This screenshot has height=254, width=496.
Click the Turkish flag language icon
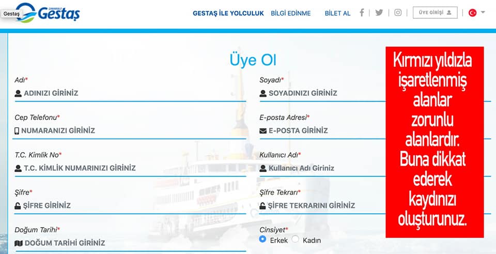tap(473, 12)
